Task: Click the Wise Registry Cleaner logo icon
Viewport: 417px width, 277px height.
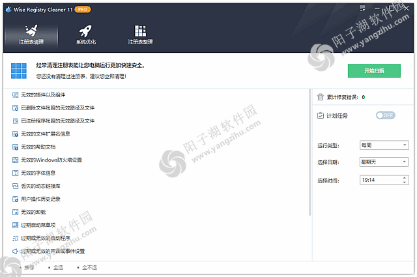Action: coord(8,10)
